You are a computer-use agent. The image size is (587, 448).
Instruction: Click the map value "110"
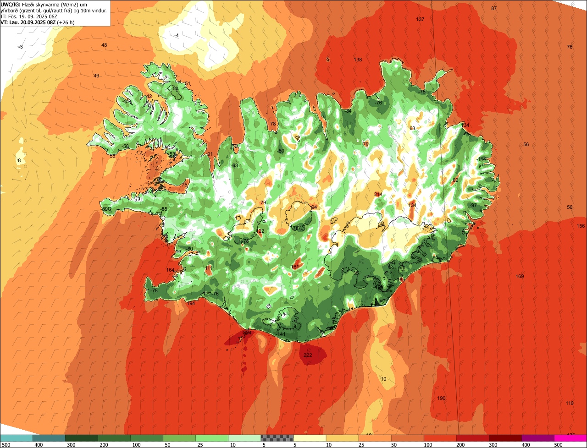[570, 403]
